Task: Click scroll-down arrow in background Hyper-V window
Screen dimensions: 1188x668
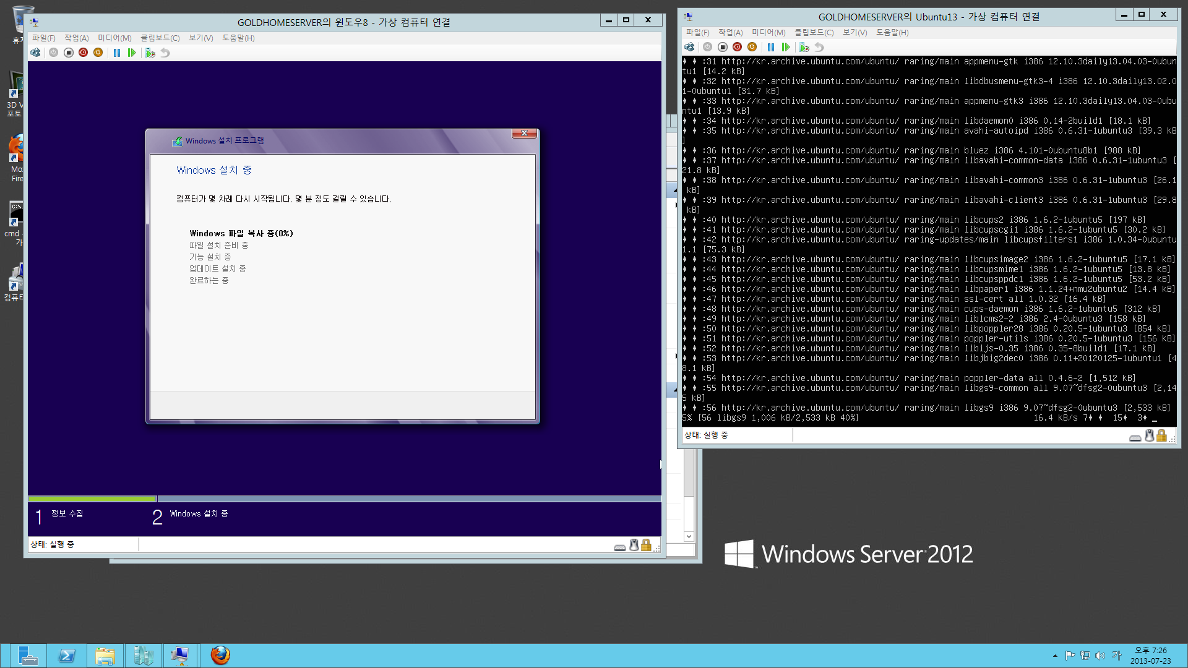Action: point(689,536)
